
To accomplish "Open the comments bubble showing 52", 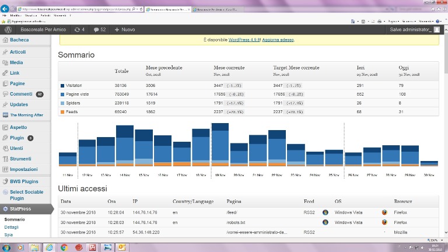I will tap(99, 29).
